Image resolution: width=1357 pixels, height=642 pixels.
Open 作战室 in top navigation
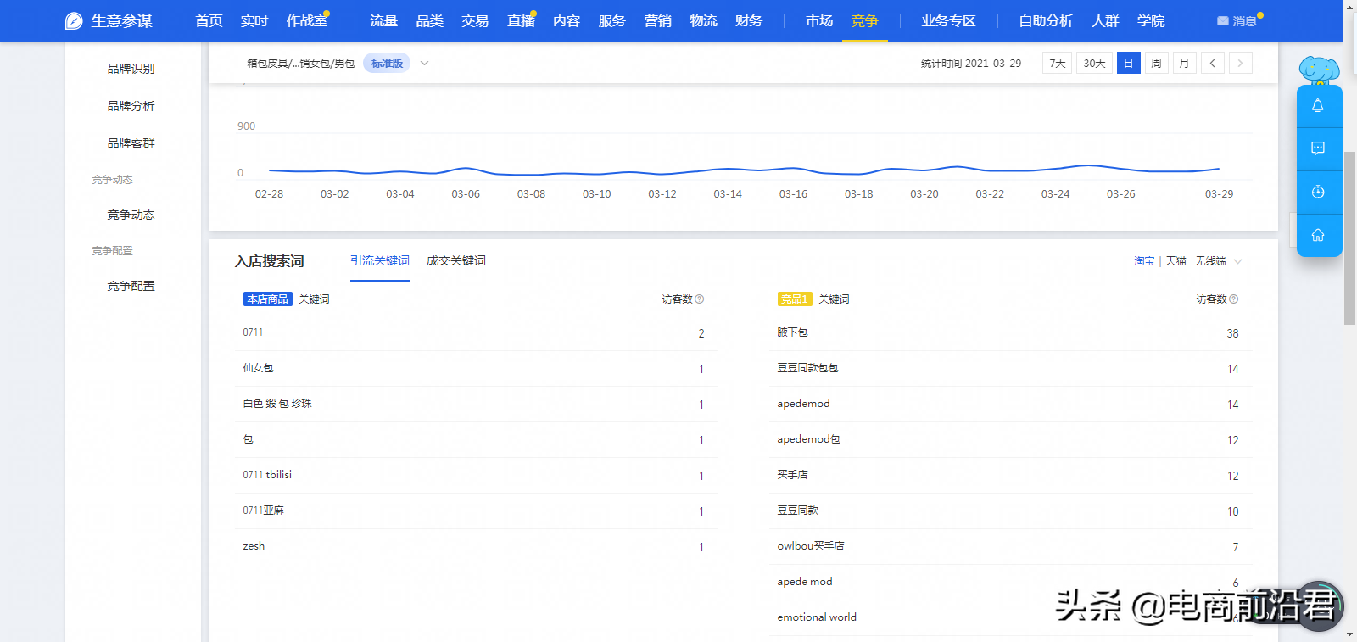point(306,21)
